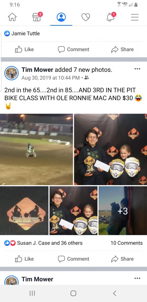Open Tim Mower's name link
Image resolution: width=147 pixels, height=302 pixels.
tap(37, 70)
